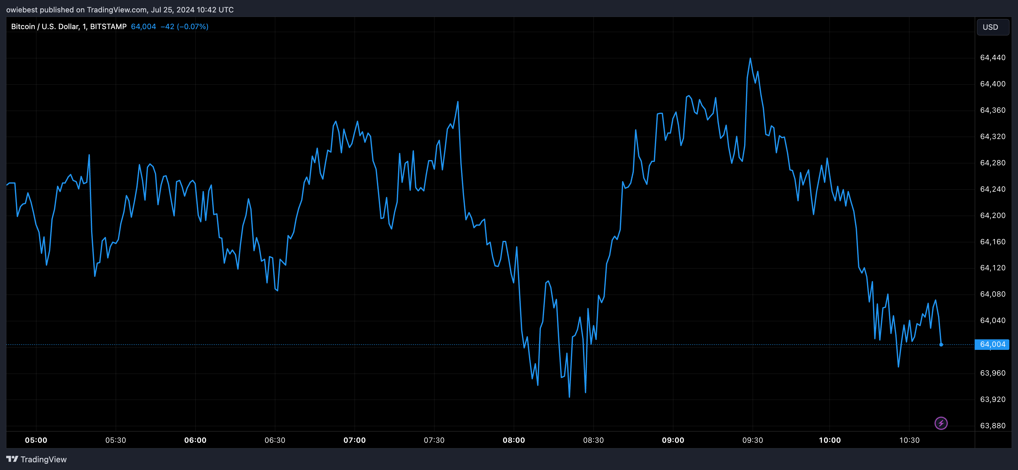
Task: Click the TradingView text link at bottom
Action: point(43,459)
